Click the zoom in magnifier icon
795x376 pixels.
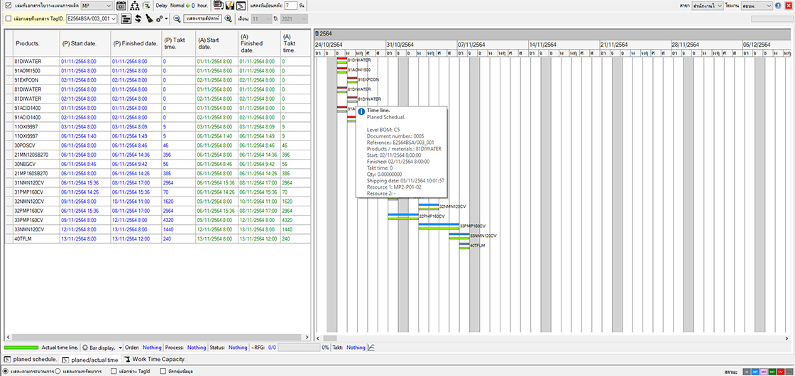[229, 18]
